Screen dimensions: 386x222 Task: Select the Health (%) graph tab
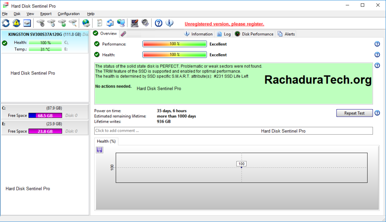coord(106,141)
